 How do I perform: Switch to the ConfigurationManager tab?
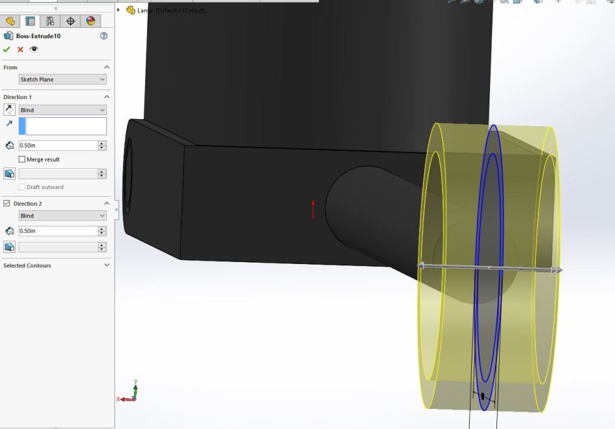tap(50, 21)
